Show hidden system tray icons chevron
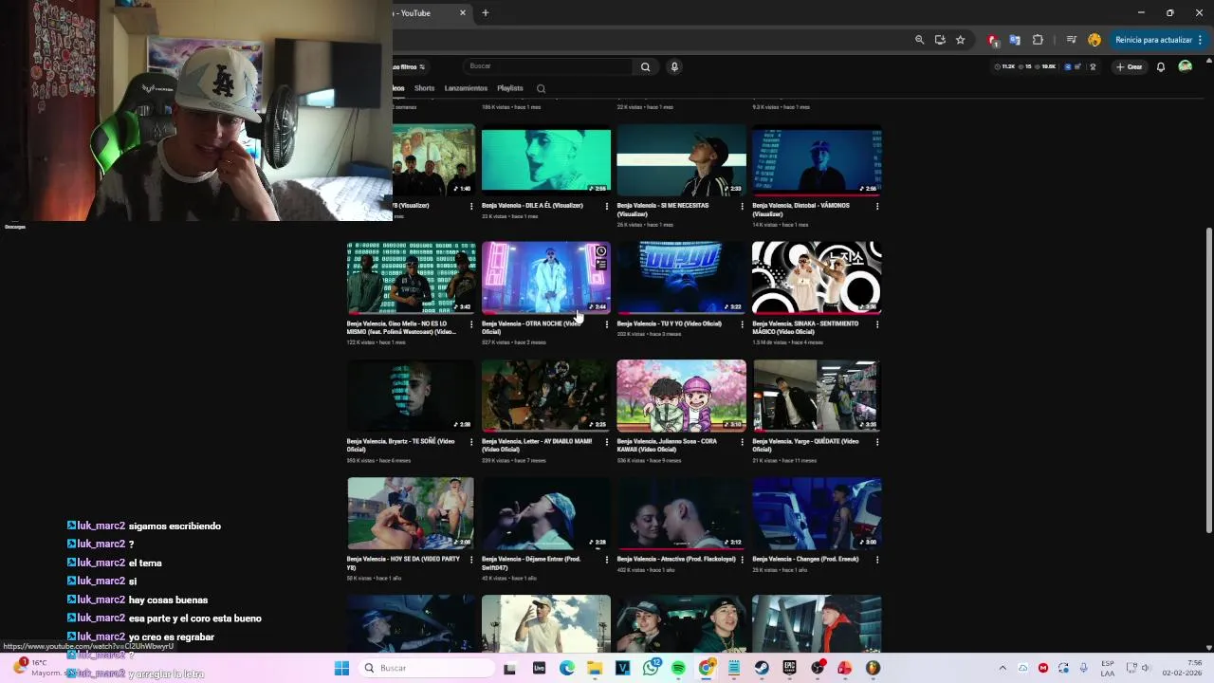The width and height of the screenshot is (1214, 683). coord(1002,668)
